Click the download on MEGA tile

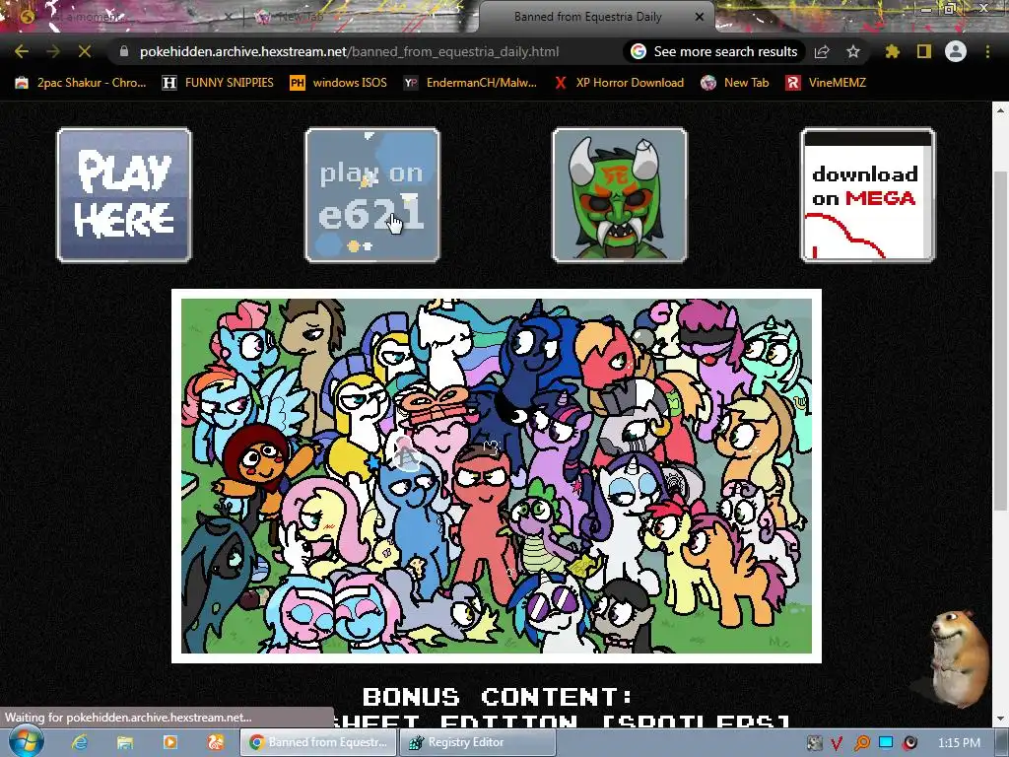pyautogui.click(x=867, y=195)
